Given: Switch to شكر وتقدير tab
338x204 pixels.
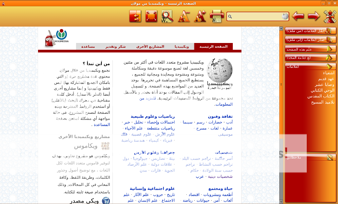Looking at the screenshot, I should point(115,46).
